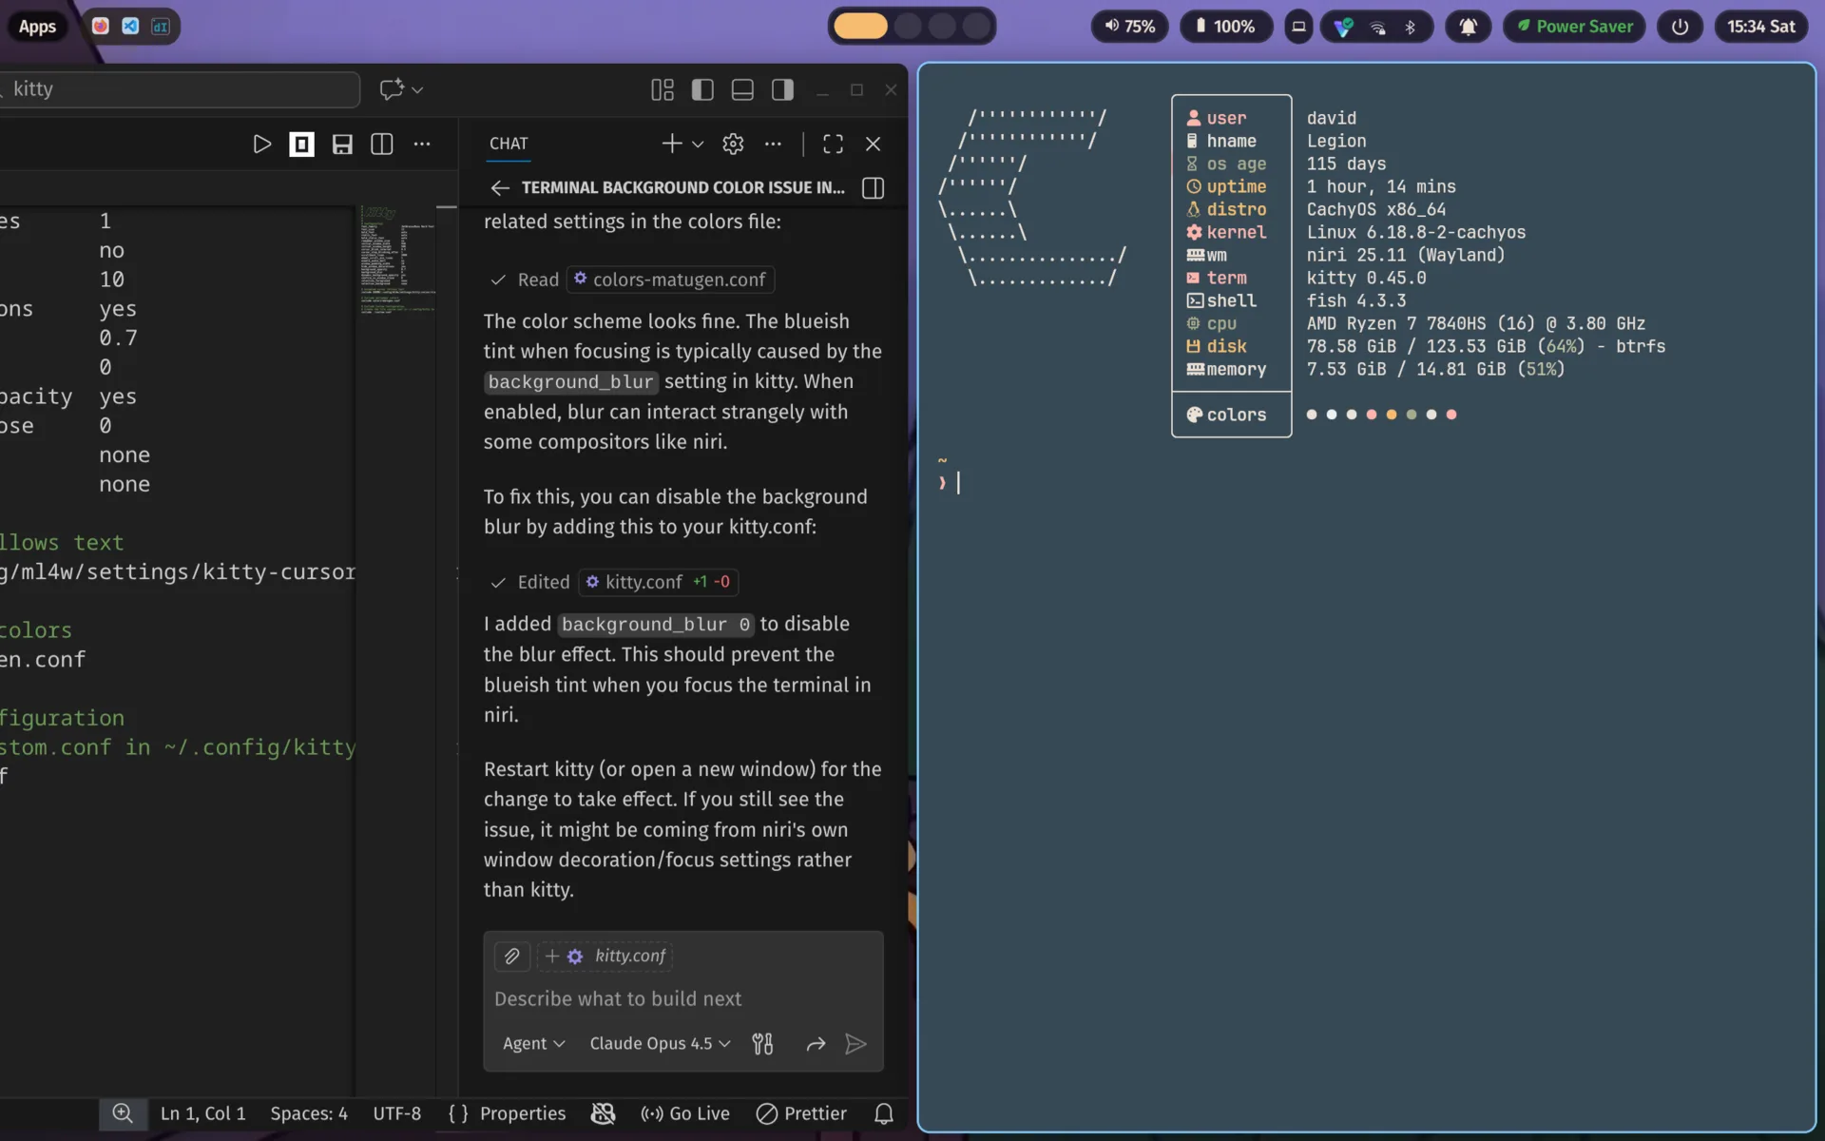Click 'Ln 1, Col 1' in status bar
Screen dimensions: 1825x1141
click(202, 1113)
